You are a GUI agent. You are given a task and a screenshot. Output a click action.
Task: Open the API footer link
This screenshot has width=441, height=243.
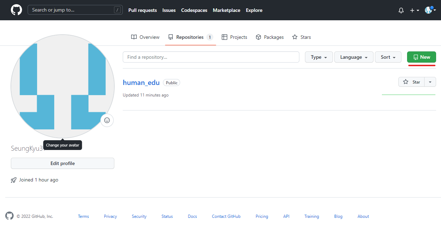[x=286, y=216]
